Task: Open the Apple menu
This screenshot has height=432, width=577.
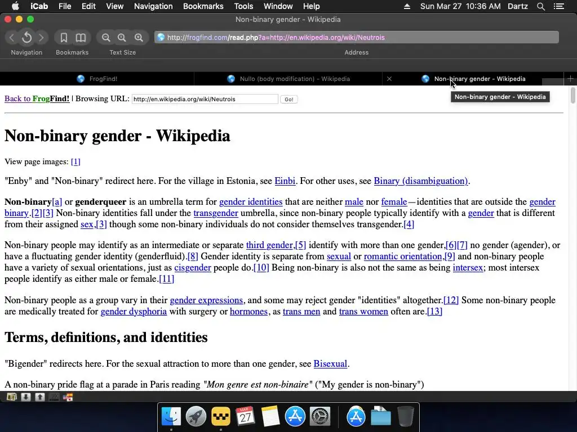Action: coord(15,6)
